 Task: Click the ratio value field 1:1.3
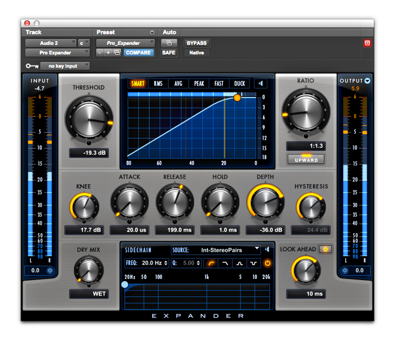click(x=306, y=146)
